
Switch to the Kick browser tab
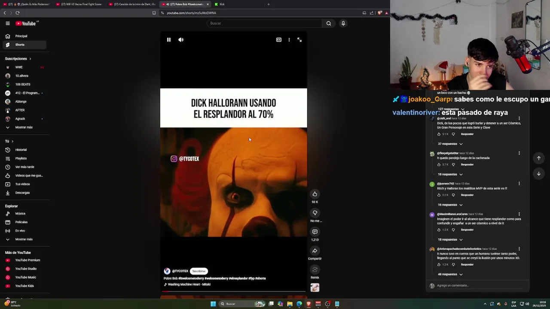point(236,4)
